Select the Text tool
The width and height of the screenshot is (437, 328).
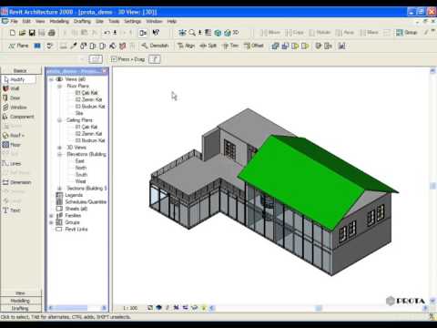[12, 210]
